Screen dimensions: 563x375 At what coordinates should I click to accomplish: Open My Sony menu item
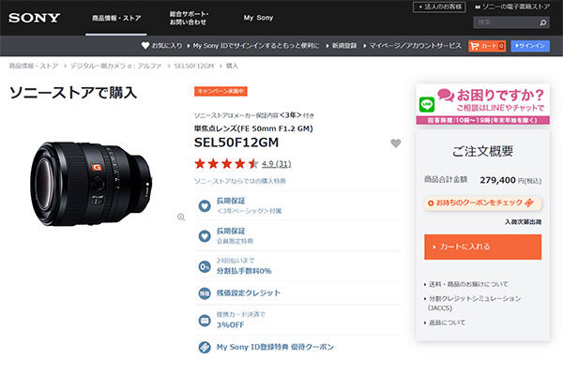(x=258, y=18)
